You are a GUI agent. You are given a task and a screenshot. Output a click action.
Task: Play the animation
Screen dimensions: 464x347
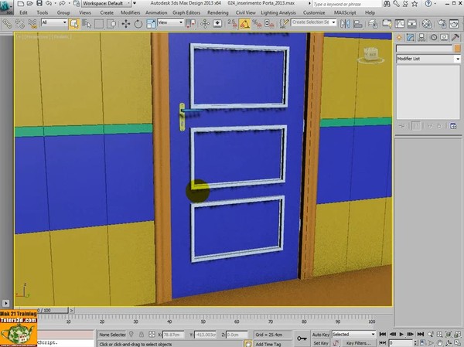pos(401,335)
